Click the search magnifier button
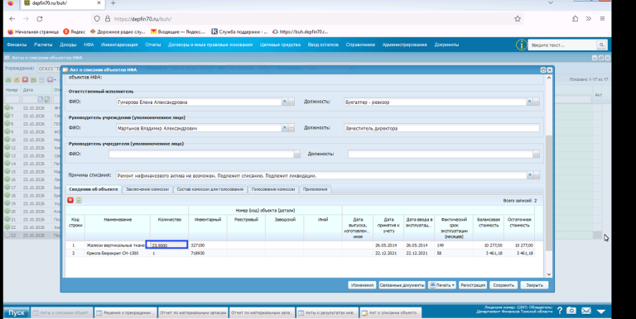This screenshot has height=319, width=636. (x=601, y=45)
